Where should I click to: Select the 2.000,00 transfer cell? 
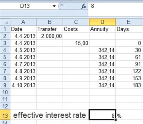pyautogui.click(x=50, y=36)
